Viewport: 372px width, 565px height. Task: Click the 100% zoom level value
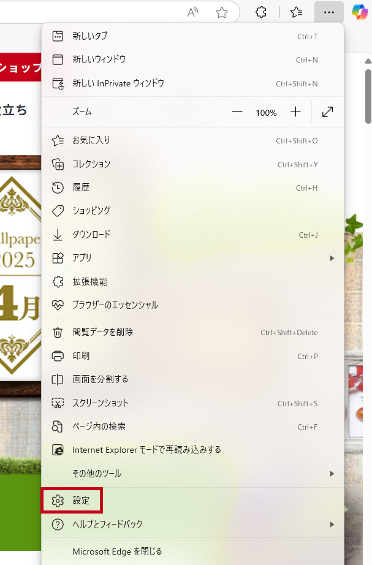[266, 113]
